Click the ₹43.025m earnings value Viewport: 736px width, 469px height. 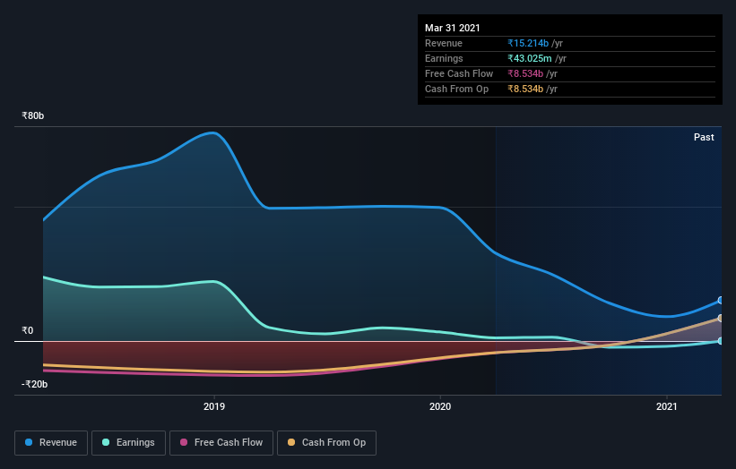click(x=530, y=58)
